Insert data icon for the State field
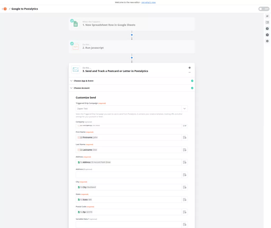 184,200
